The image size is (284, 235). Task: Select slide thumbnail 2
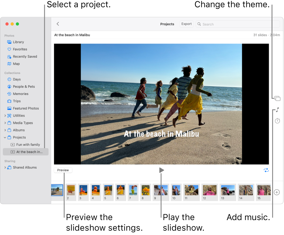tap(71, 192)
